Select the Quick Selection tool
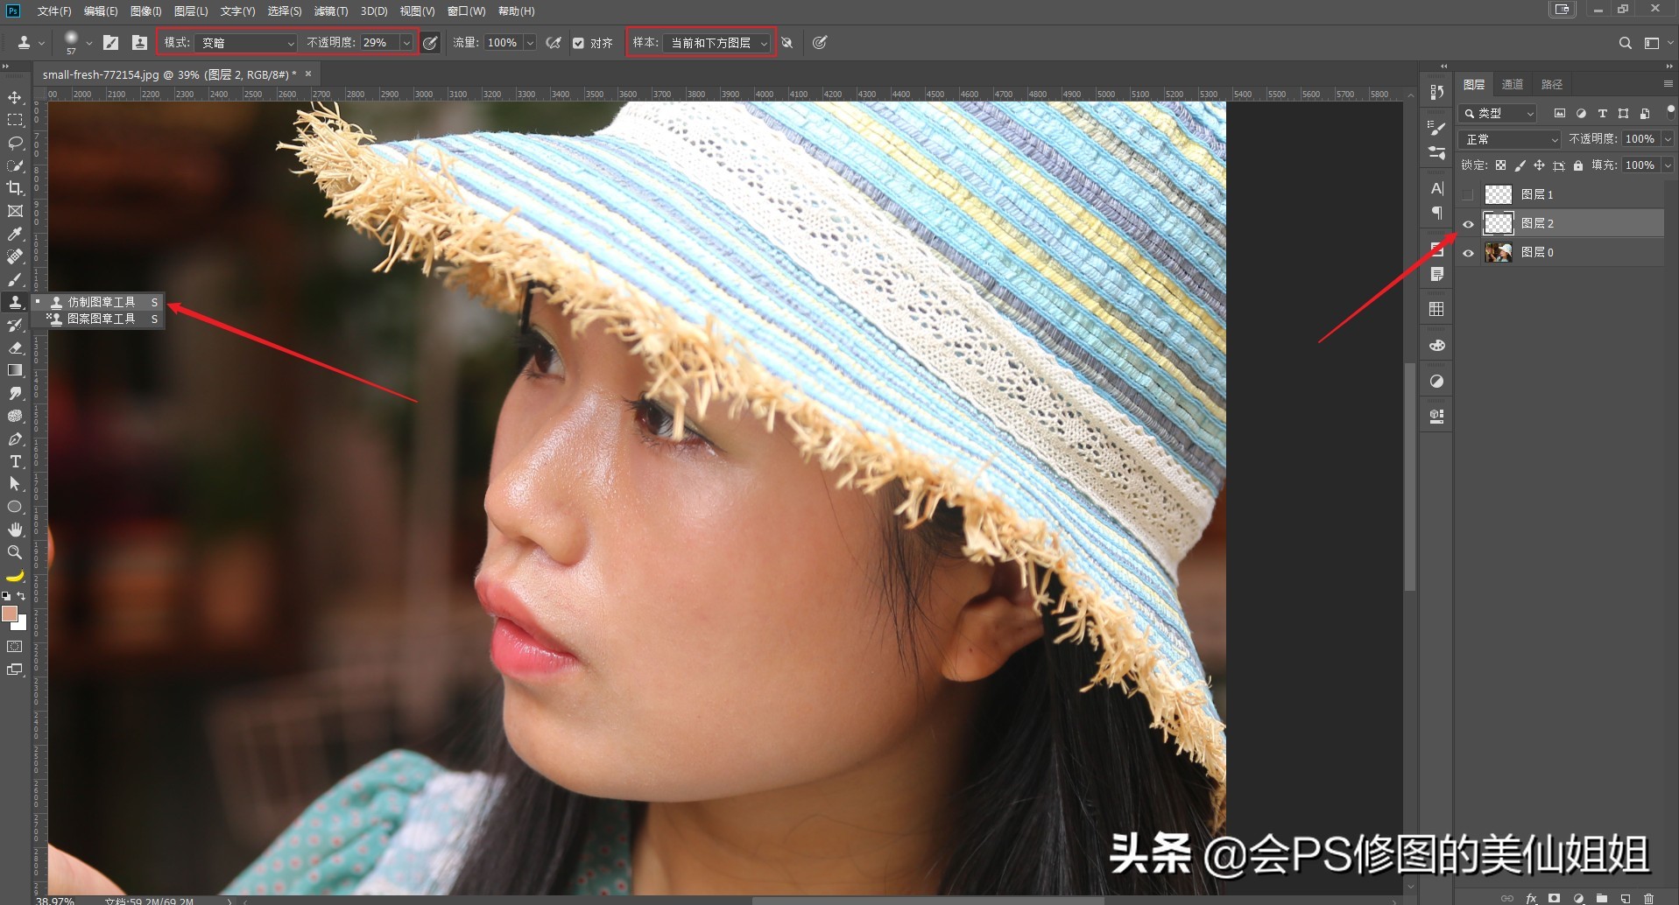 tap(15, 165)
